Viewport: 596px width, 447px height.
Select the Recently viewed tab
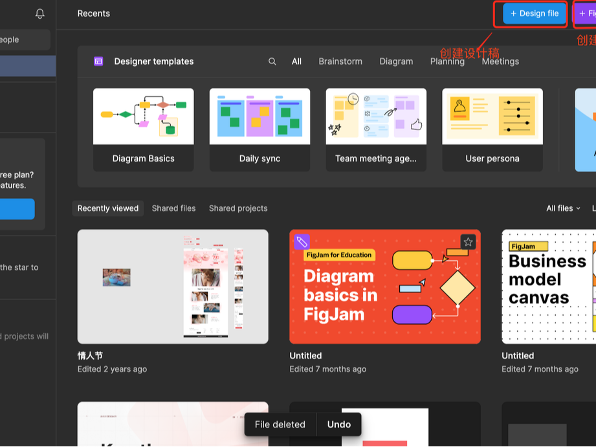click(107, 208)
